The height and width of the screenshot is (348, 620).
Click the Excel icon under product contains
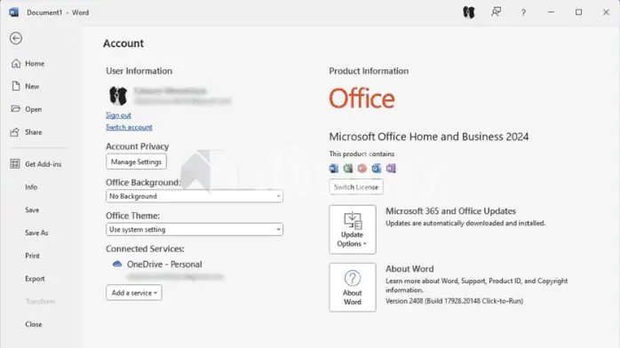point(348,169)
